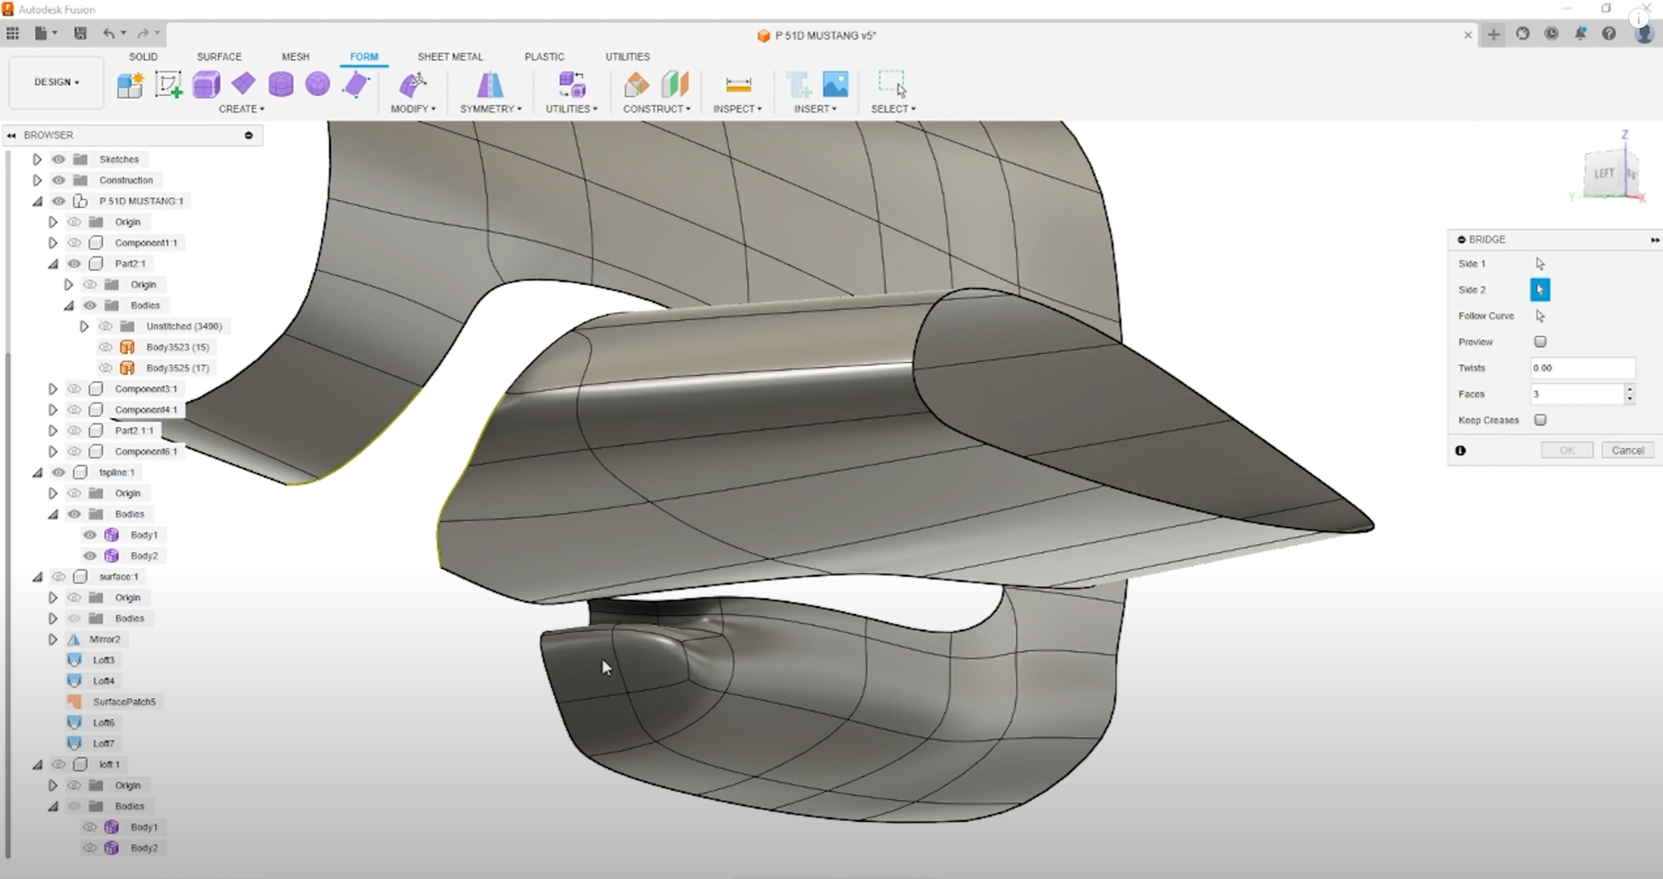Image resolution: width=1663 pixels, height=879 pixels.
Task: Switch to the SHEET METAL tab
Action: pos(450,57)
